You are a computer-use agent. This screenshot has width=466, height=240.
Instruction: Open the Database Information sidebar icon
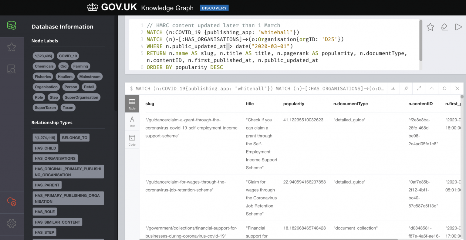pyautogui.click(x=12, y=26)
